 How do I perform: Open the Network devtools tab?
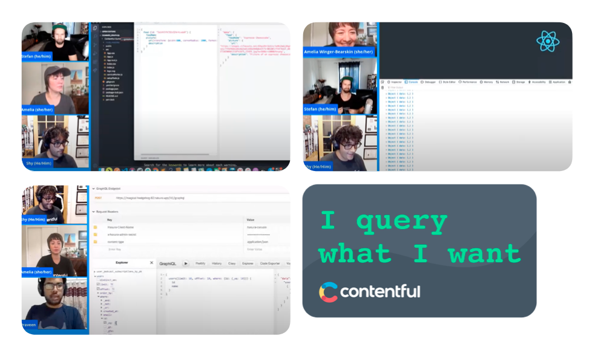502,82
